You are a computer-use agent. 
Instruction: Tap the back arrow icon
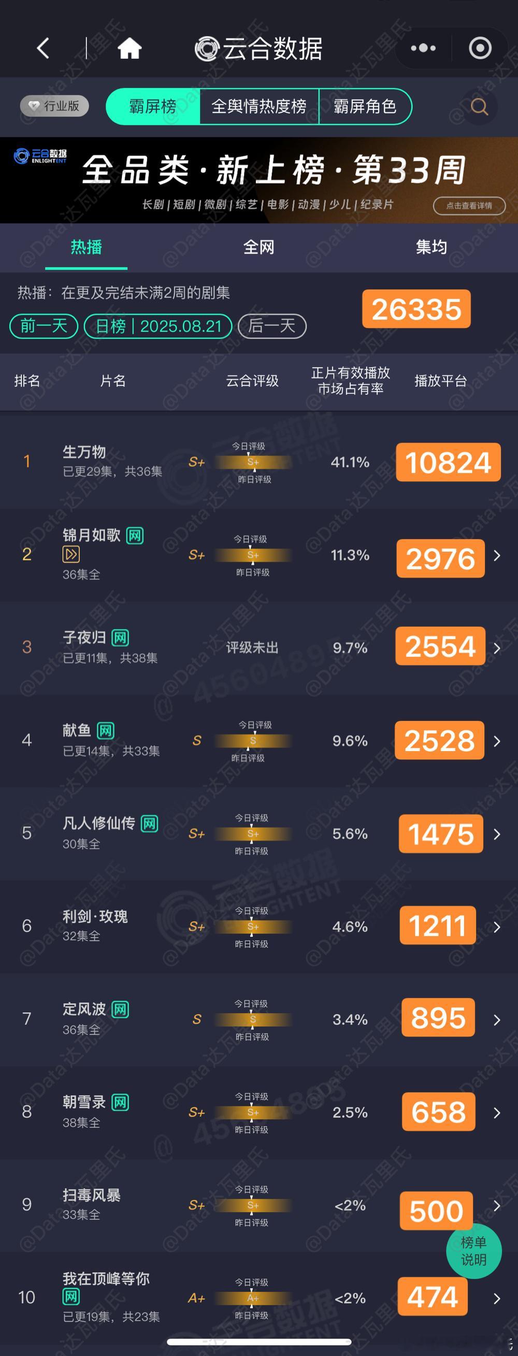pyautogui.click(x=43, y=49)
